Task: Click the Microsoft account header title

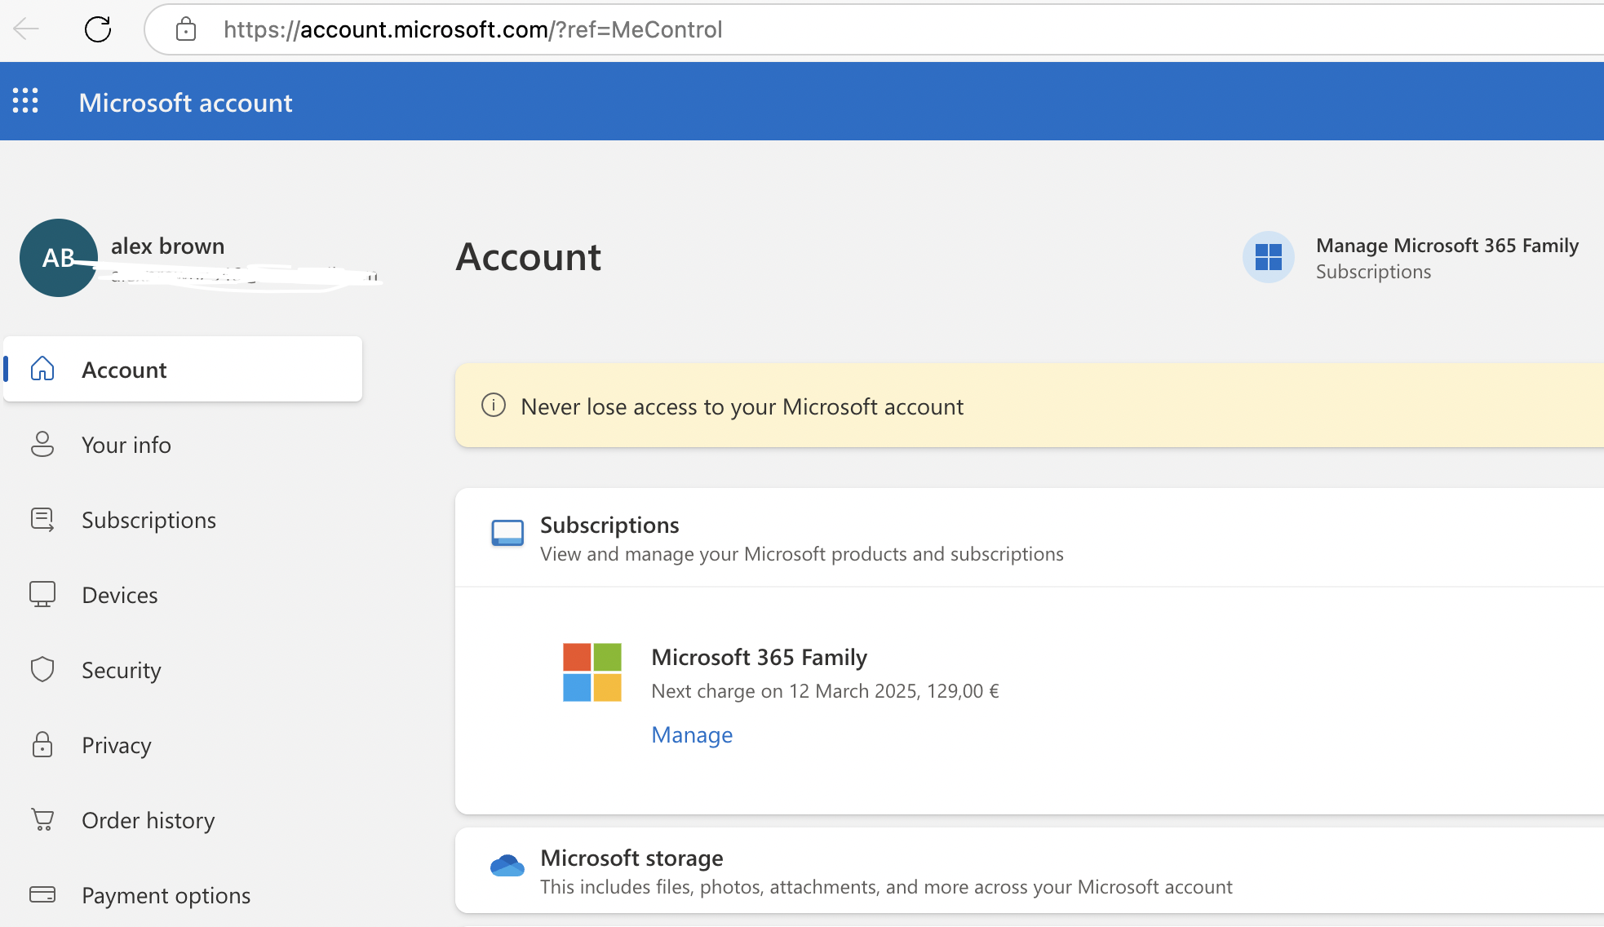Action: click(185, 102)
